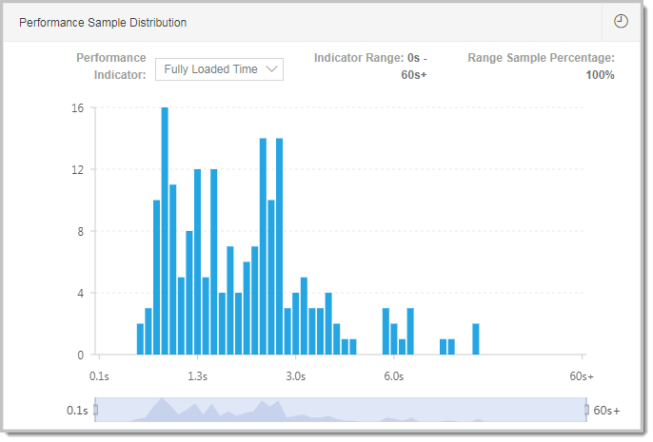Click the 60s+ label right of slider

(606, 411)
